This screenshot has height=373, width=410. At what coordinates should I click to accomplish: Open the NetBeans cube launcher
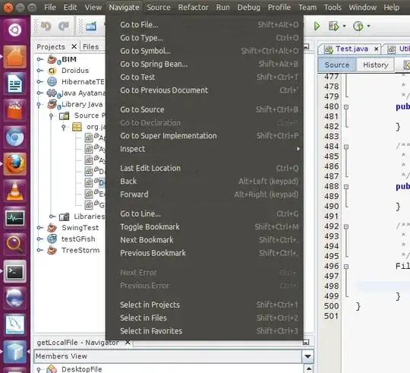(15, 352)
